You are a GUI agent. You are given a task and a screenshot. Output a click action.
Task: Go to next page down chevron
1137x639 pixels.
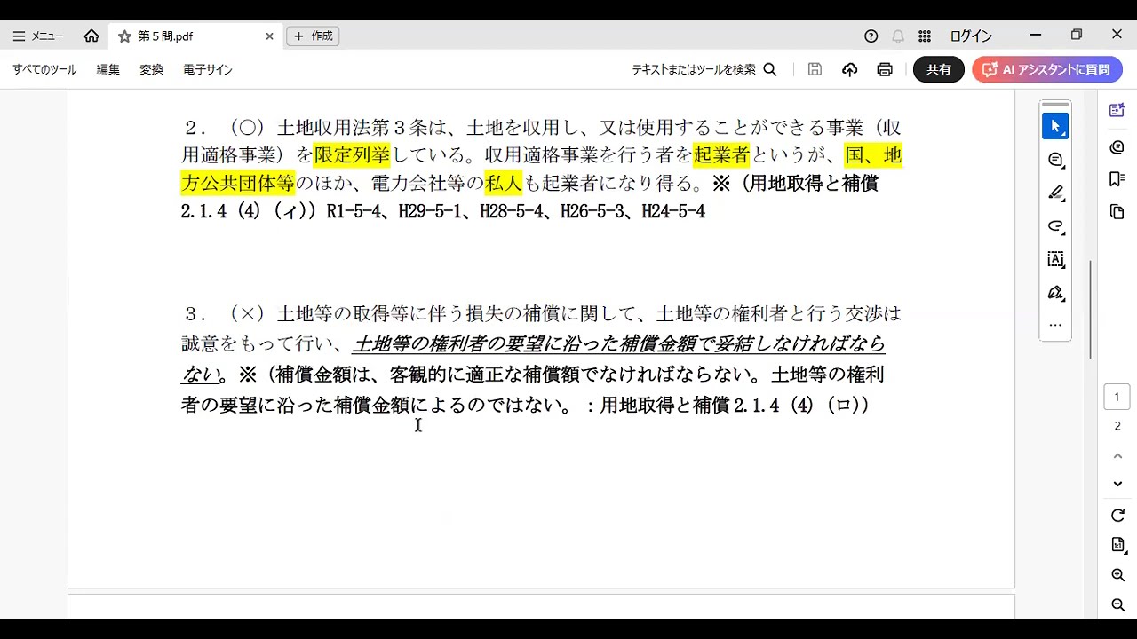pyautogui.click(x=1117, y=484)
